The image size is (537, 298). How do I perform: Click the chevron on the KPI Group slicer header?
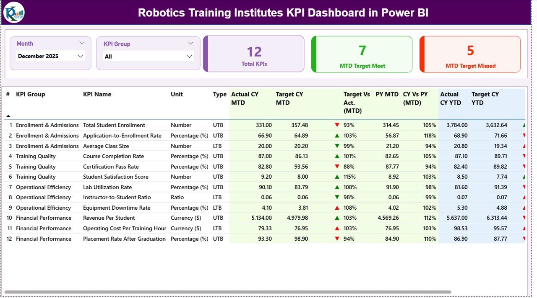coord(191,43)
